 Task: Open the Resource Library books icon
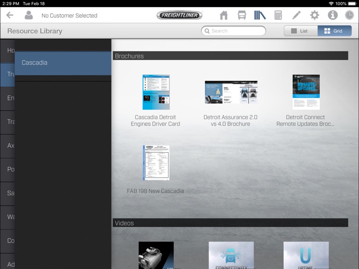[x=260, y=15]
